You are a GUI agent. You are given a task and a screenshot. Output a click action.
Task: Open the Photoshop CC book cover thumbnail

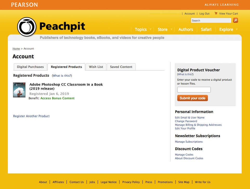[x=19, y=90]
